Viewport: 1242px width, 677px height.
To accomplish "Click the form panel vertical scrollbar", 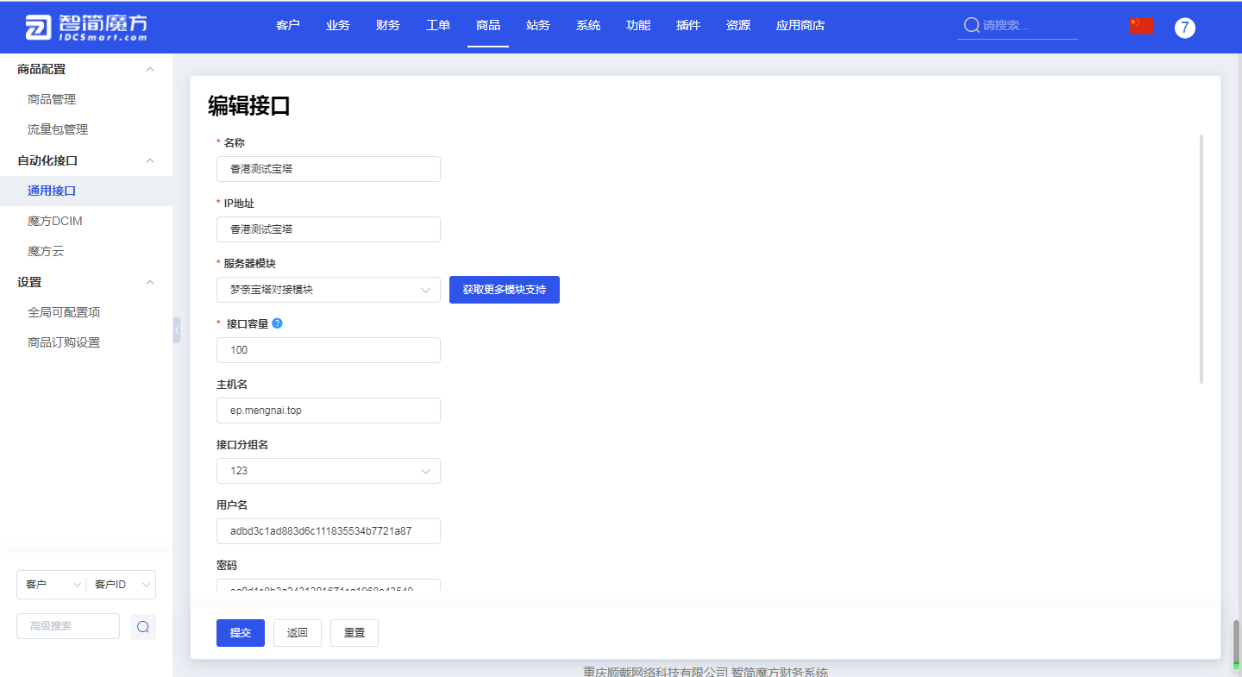I will [x=1201, y=259].
